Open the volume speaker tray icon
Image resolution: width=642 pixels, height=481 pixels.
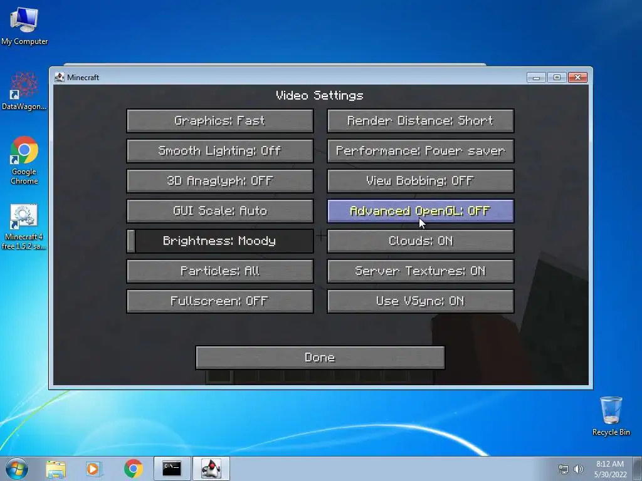[579, 469]
